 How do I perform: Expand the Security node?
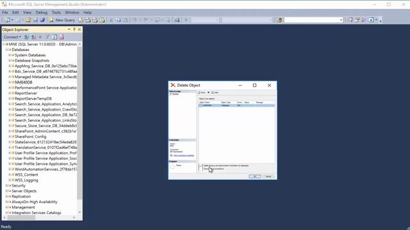click(x=6, y=185)
